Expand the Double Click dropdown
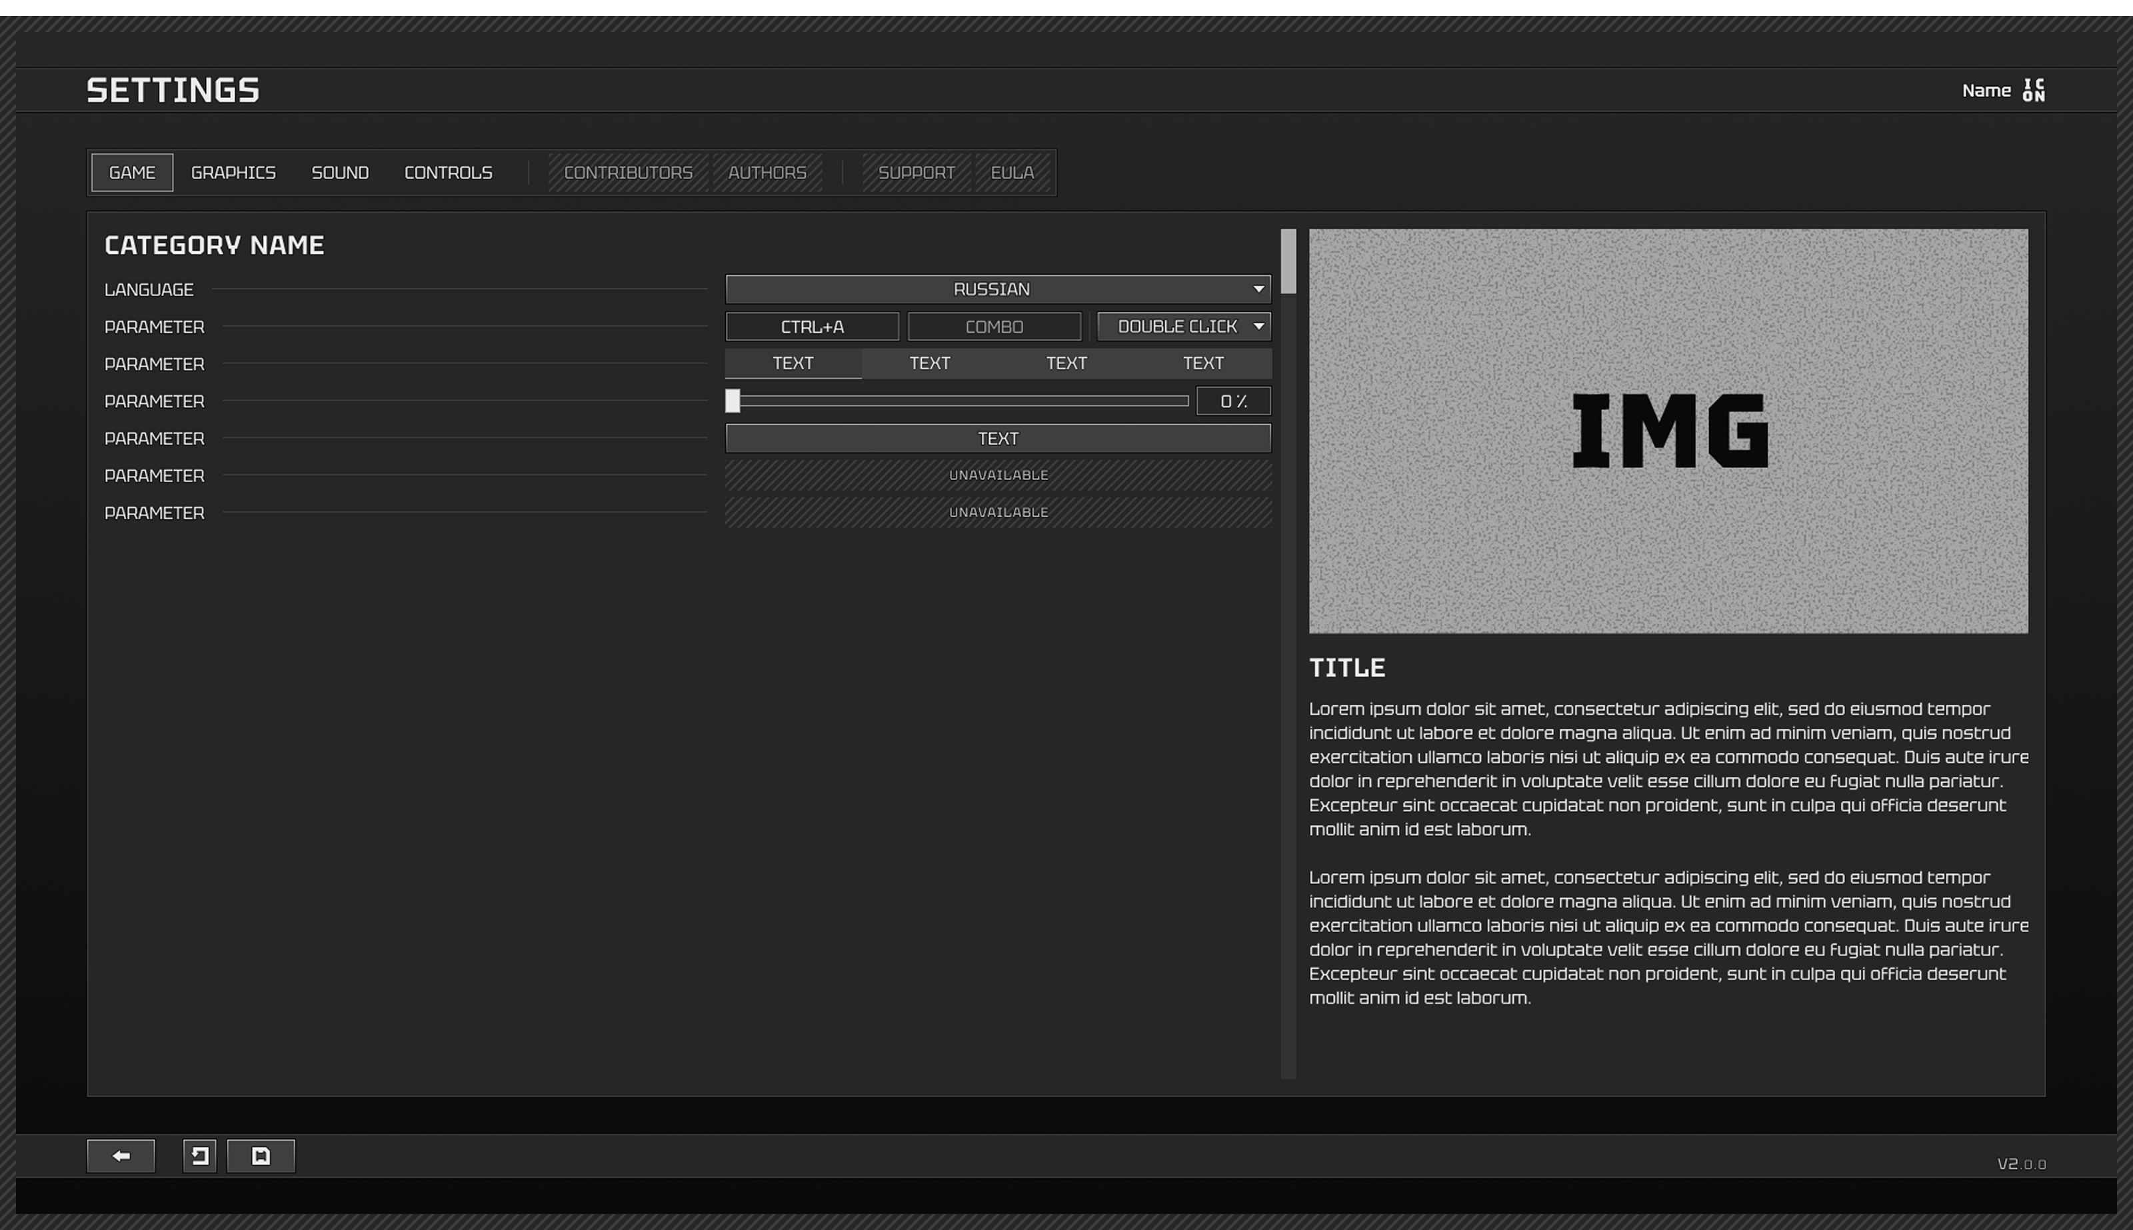Viewport: 2133px width, 1230px height. [1184, 326]
